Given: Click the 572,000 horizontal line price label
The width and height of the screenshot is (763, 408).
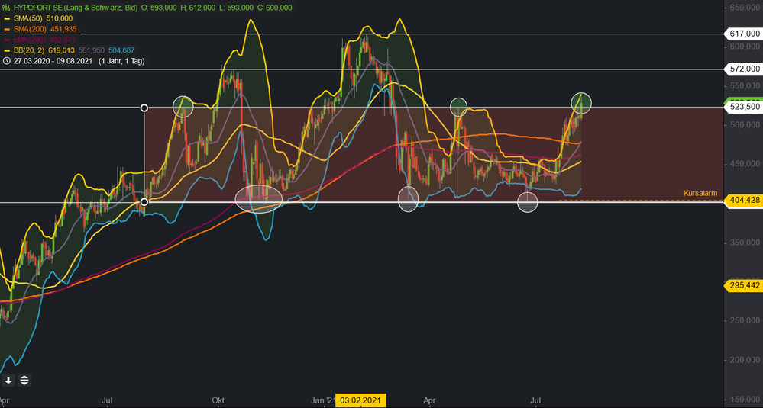Looking at the screenshot, I should coord(742,69).
